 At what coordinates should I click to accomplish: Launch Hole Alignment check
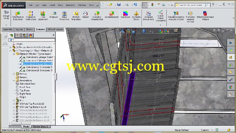point(43,16)
